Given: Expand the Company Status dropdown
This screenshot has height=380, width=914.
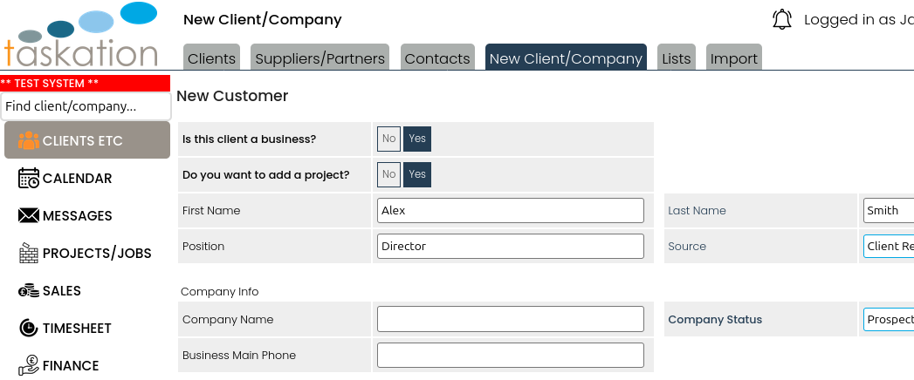Looking at the screenshot, I should [888, 320].
